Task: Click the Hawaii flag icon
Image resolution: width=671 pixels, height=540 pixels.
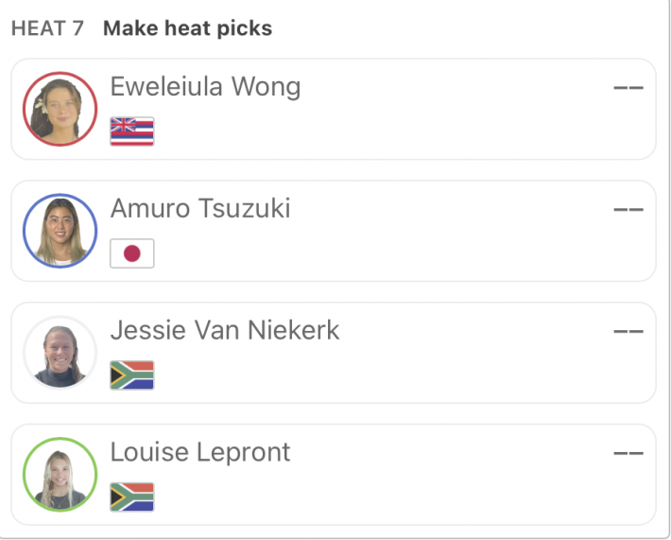Action: tap(131, 131)
